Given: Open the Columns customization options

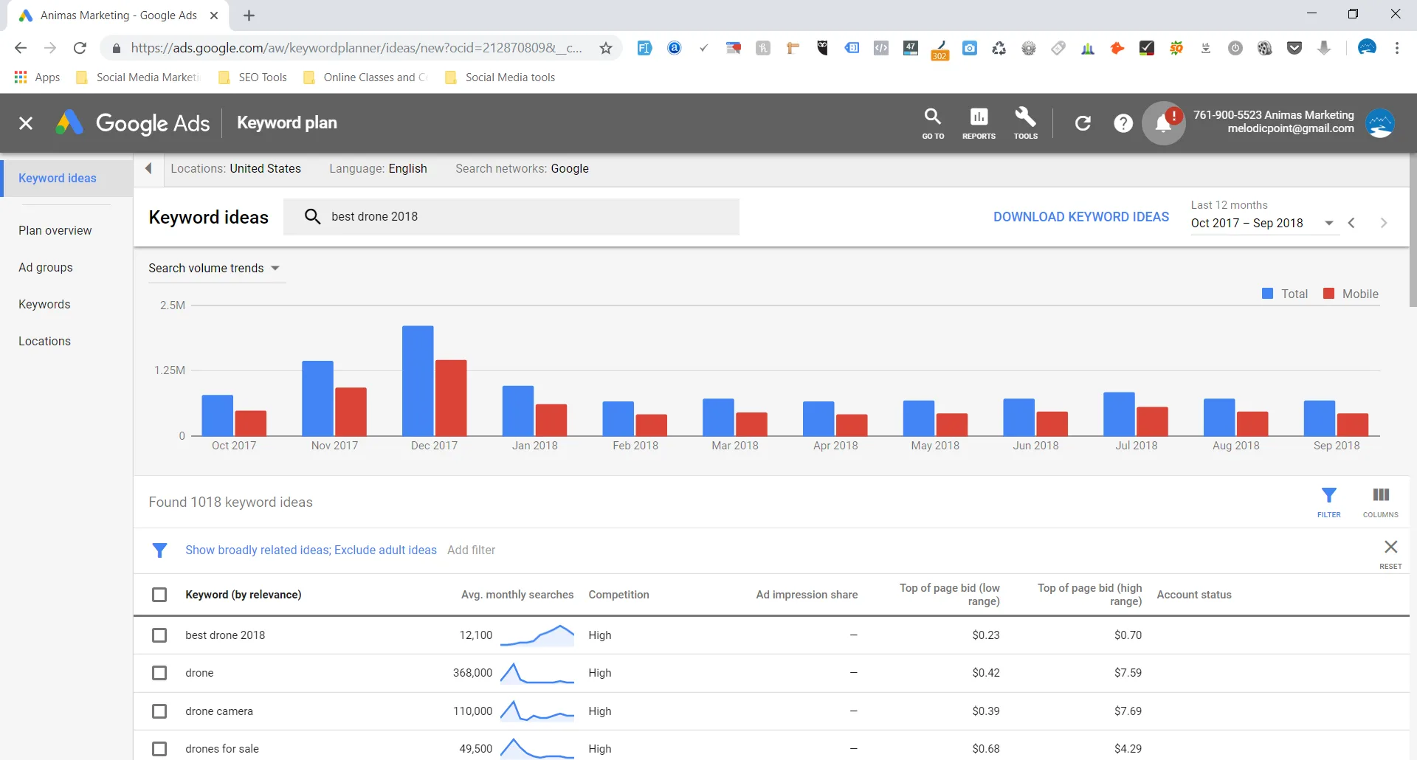Looking at the screenshot, I should (1381, 501).
